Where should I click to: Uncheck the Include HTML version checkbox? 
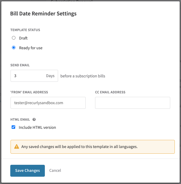(13, 127)
